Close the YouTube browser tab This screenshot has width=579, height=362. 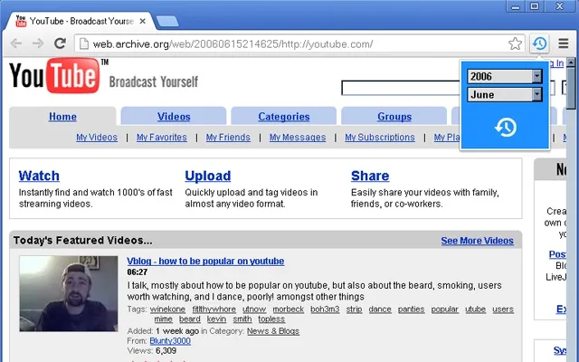143,22
